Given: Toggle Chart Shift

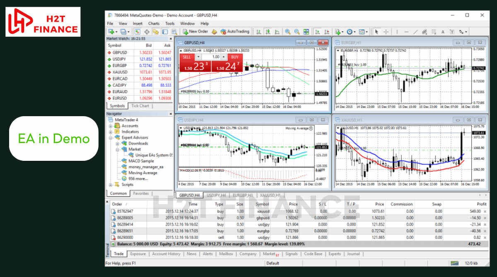Looking at the screenshot, I should (327, 31).
